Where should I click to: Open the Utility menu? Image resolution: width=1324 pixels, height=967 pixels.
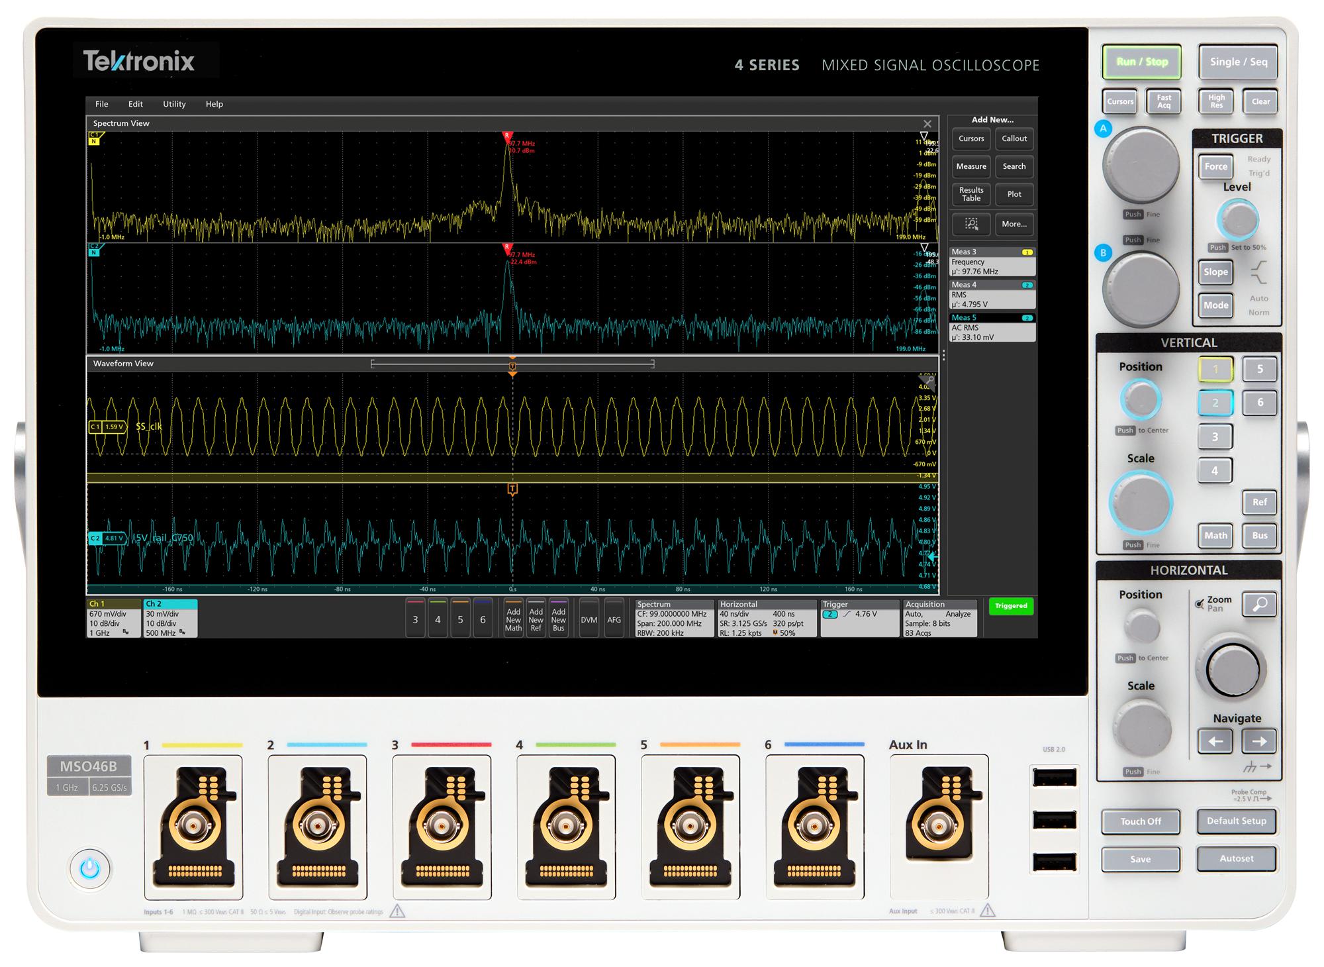(x=174, y=104)
